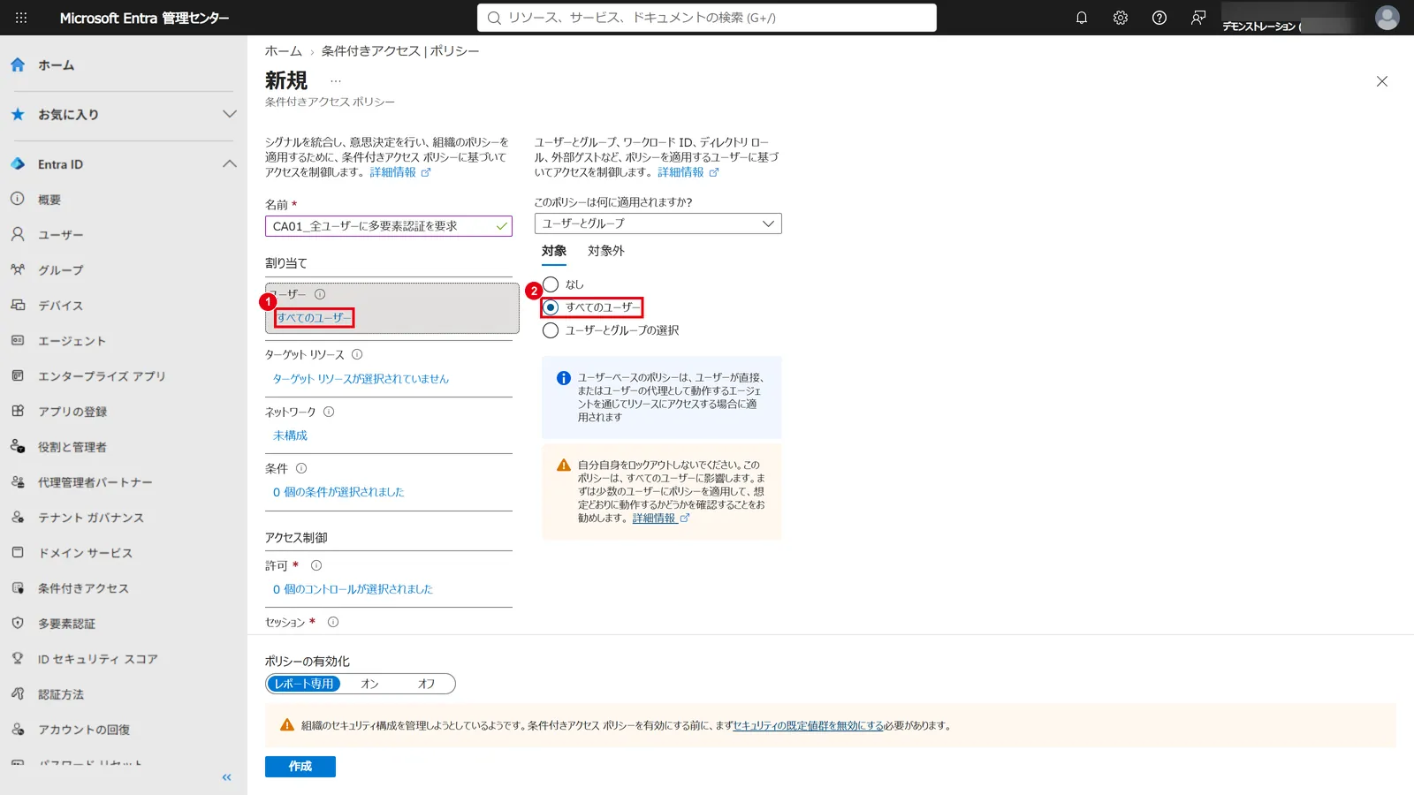Screen dimensions: 1414x795
Task: Collapse the sidebar with double chevron
Action: 227,777
